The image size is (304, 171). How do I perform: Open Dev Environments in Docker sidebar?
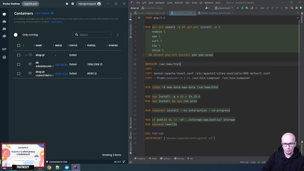[4, 36]
